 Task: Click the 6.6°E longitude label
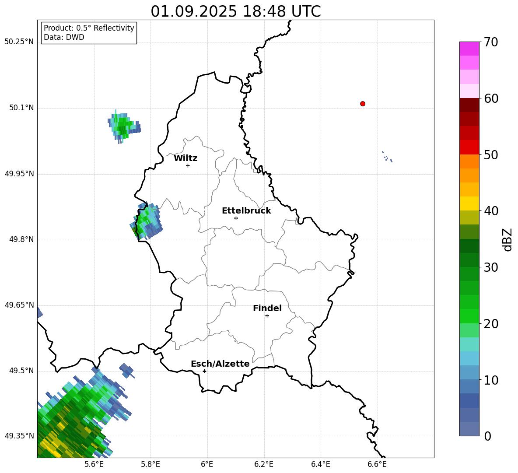(x=377, y=464)
